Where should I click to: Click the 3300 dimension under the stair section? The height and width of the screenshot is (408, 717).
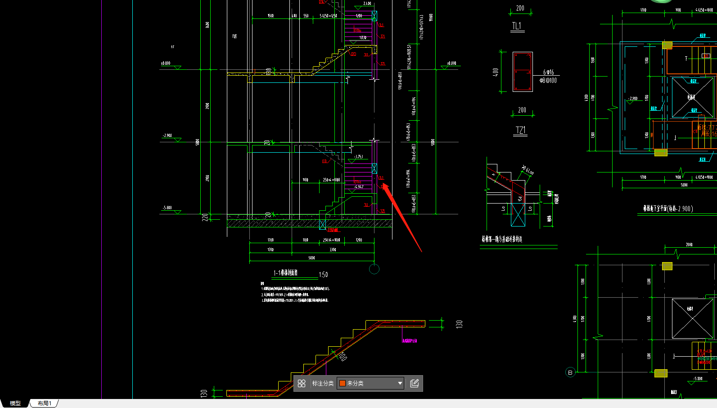333,249
